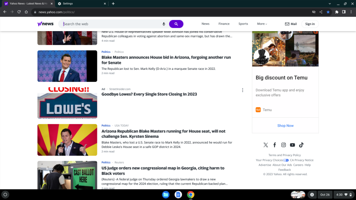Click the Help footer link
Image resolution: width=356 pixels, height=200 pixels.
pyautogui.click(x=307, y=165)
